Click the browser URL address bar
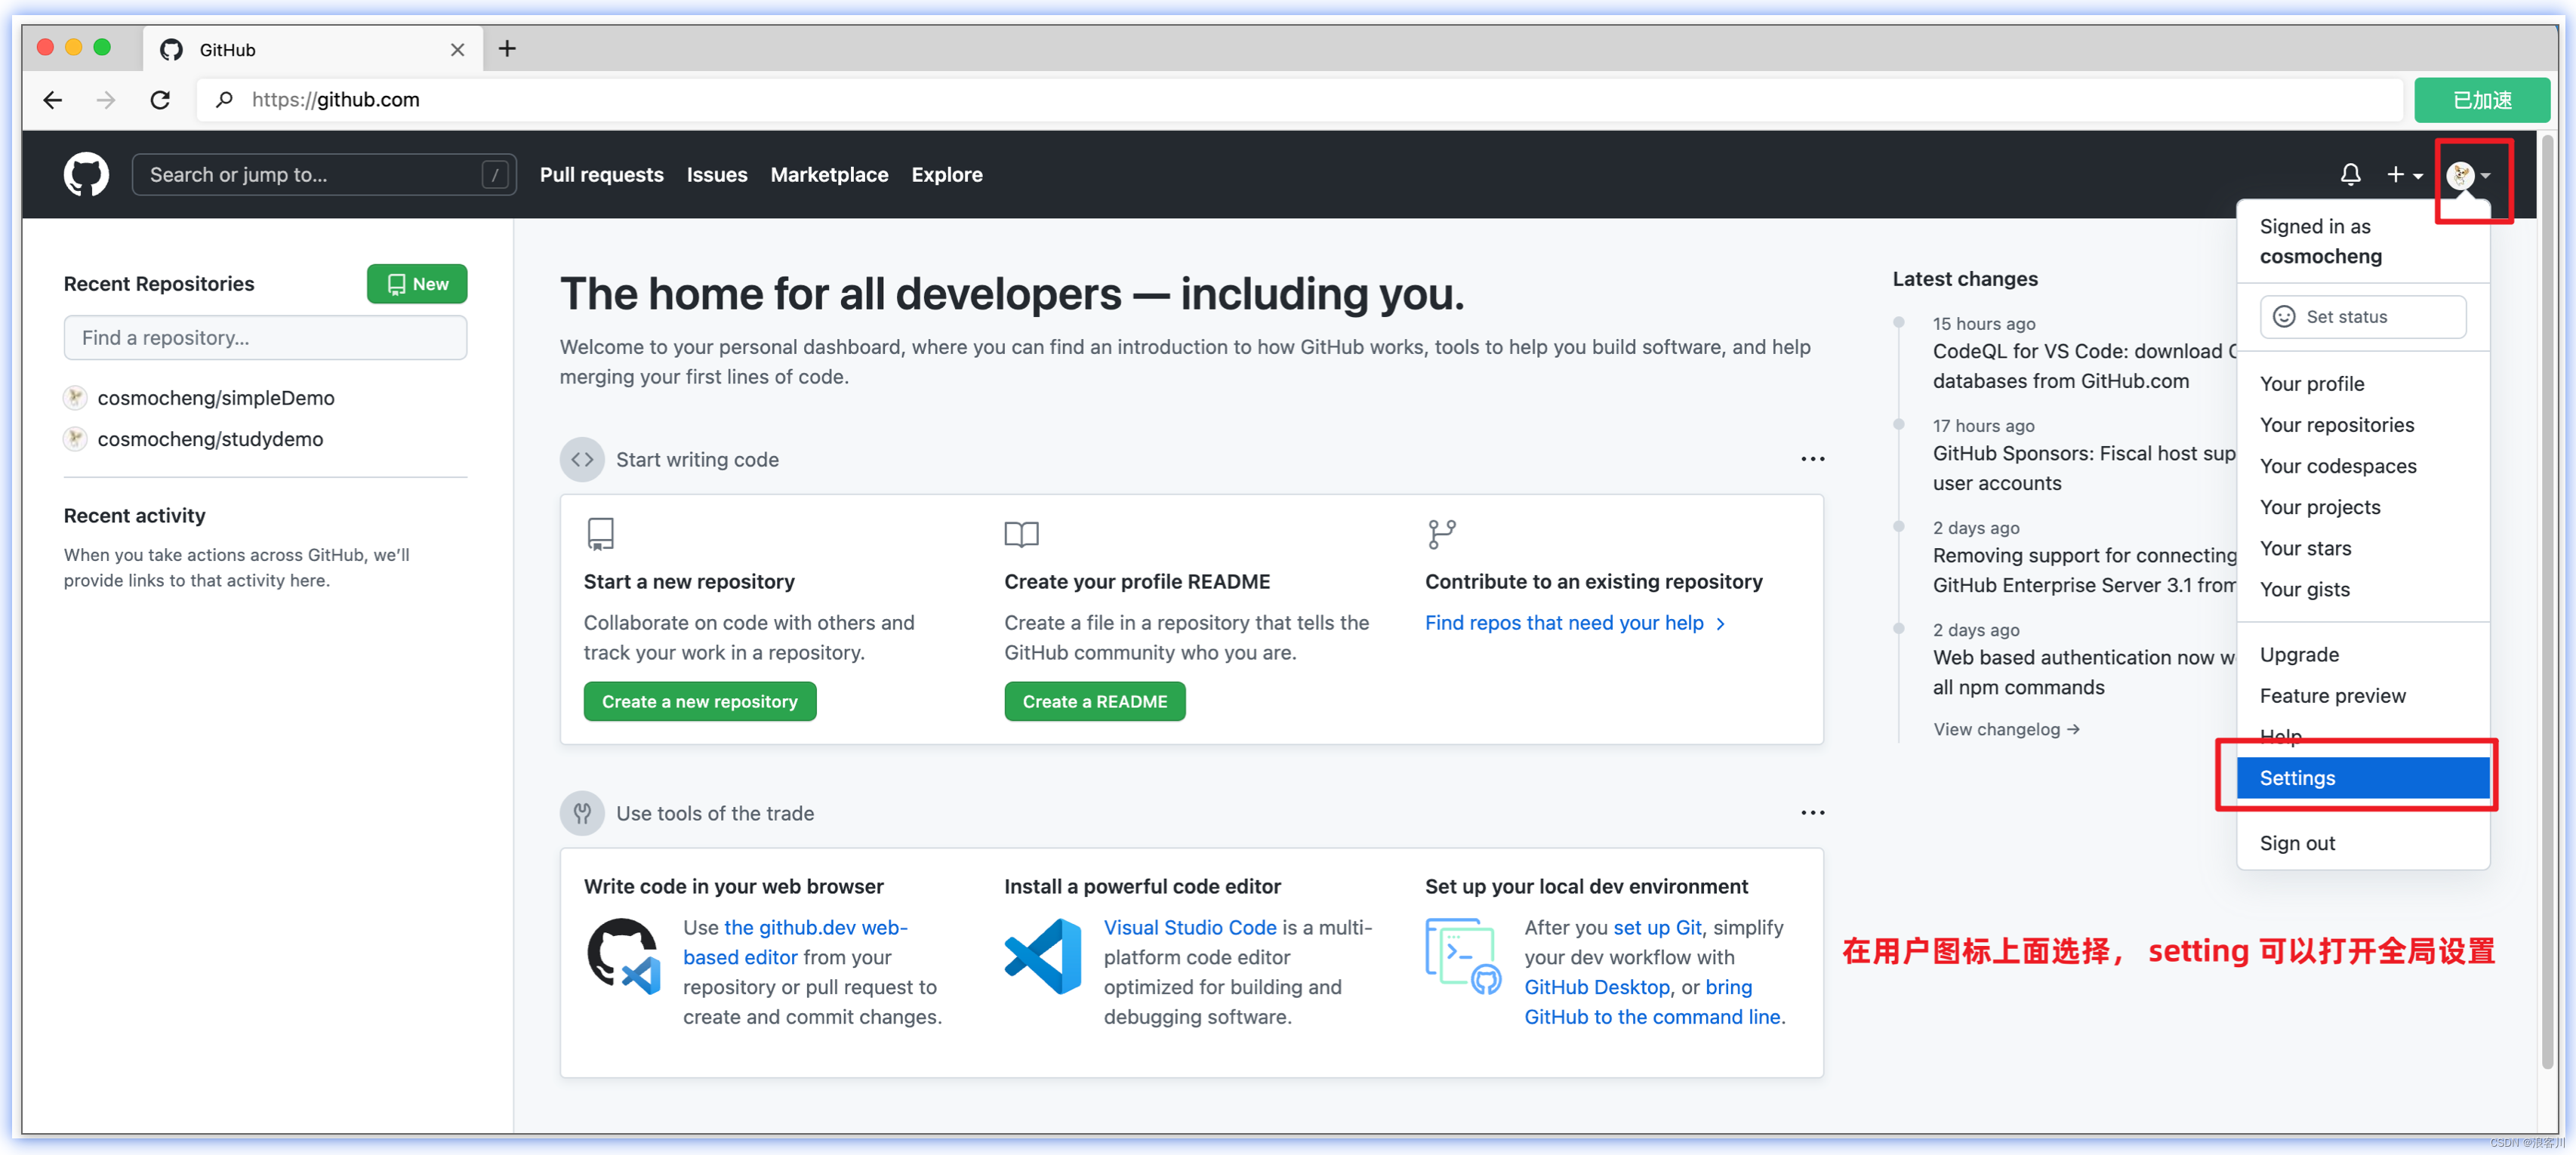2576x1155 pixels. point(1300,100)
